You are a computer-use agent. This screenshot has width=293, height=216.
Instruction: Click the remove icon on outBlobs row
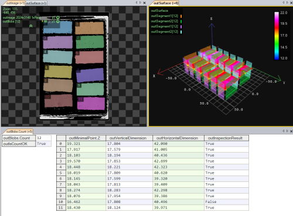(x=58, y=22)
